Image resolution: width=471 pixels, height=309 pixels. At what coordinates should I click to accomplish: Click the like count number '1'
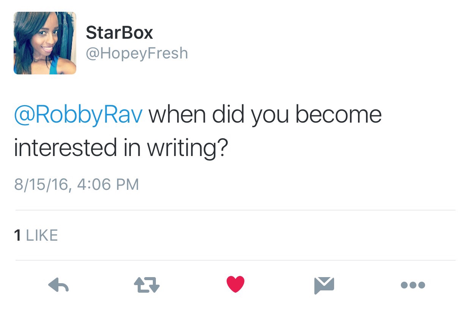coord(17,235)
